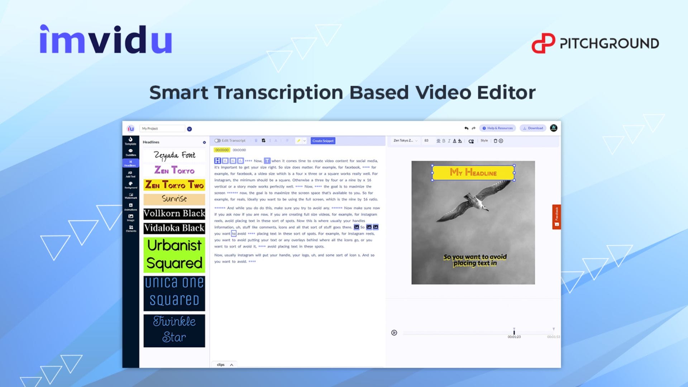Toggle bold formatting on headline
688x387 pixels.
coord(444,141)
